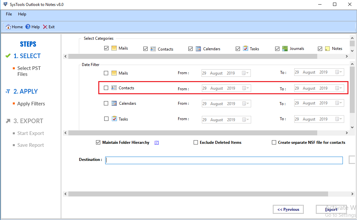Screen dimensions: 357x220
Task: Select Apply Filters step in sidebar
Action: pyautogui.click(x=31, y=104)
